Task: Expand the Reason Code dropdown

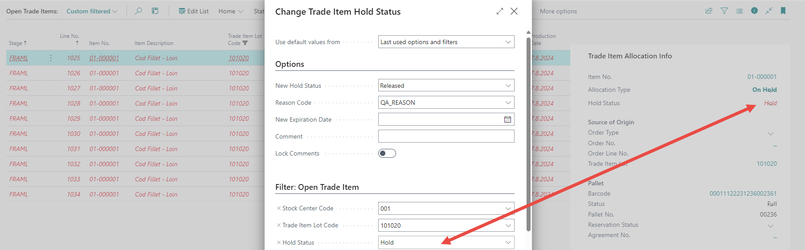Action: (508, 102)
